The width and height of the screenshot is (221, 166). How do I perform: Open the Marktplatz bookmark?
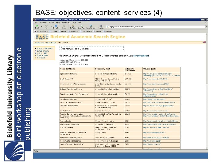click(x=108, y=31)
